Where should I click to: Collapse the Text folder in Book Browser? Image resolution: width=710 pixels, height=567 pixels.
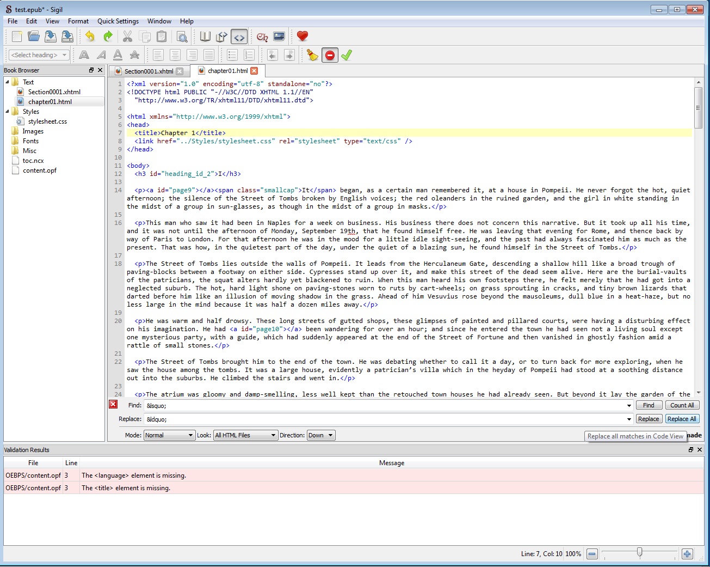pos(8,82)
